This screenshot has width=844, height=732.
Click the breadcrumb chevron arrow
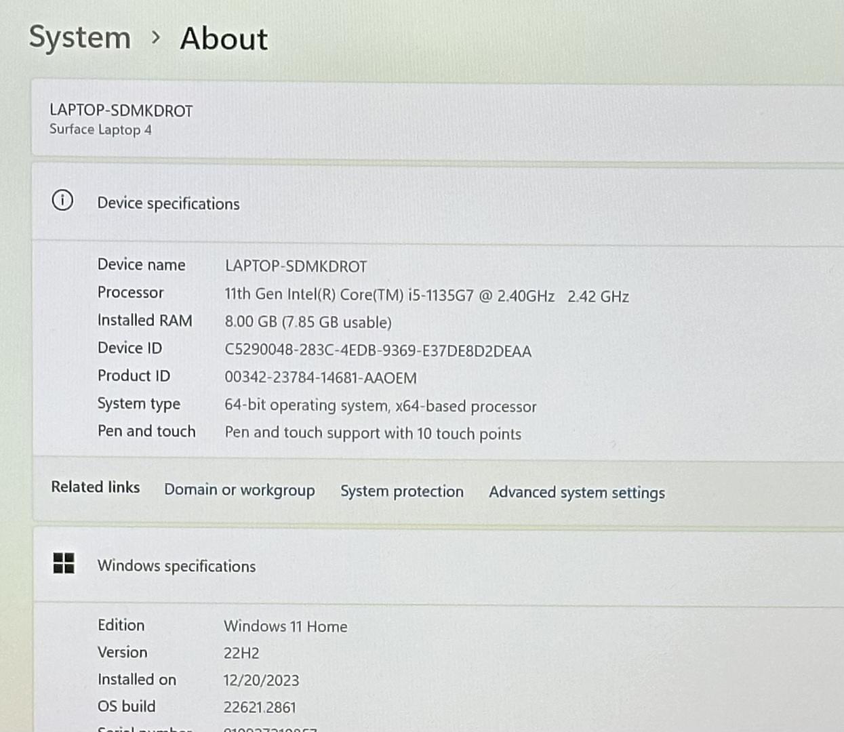(156, 38)
